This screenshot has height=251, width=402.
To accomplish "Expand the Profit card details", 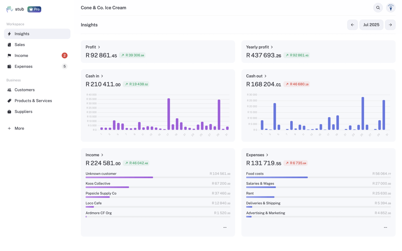I will pos(99,47).
